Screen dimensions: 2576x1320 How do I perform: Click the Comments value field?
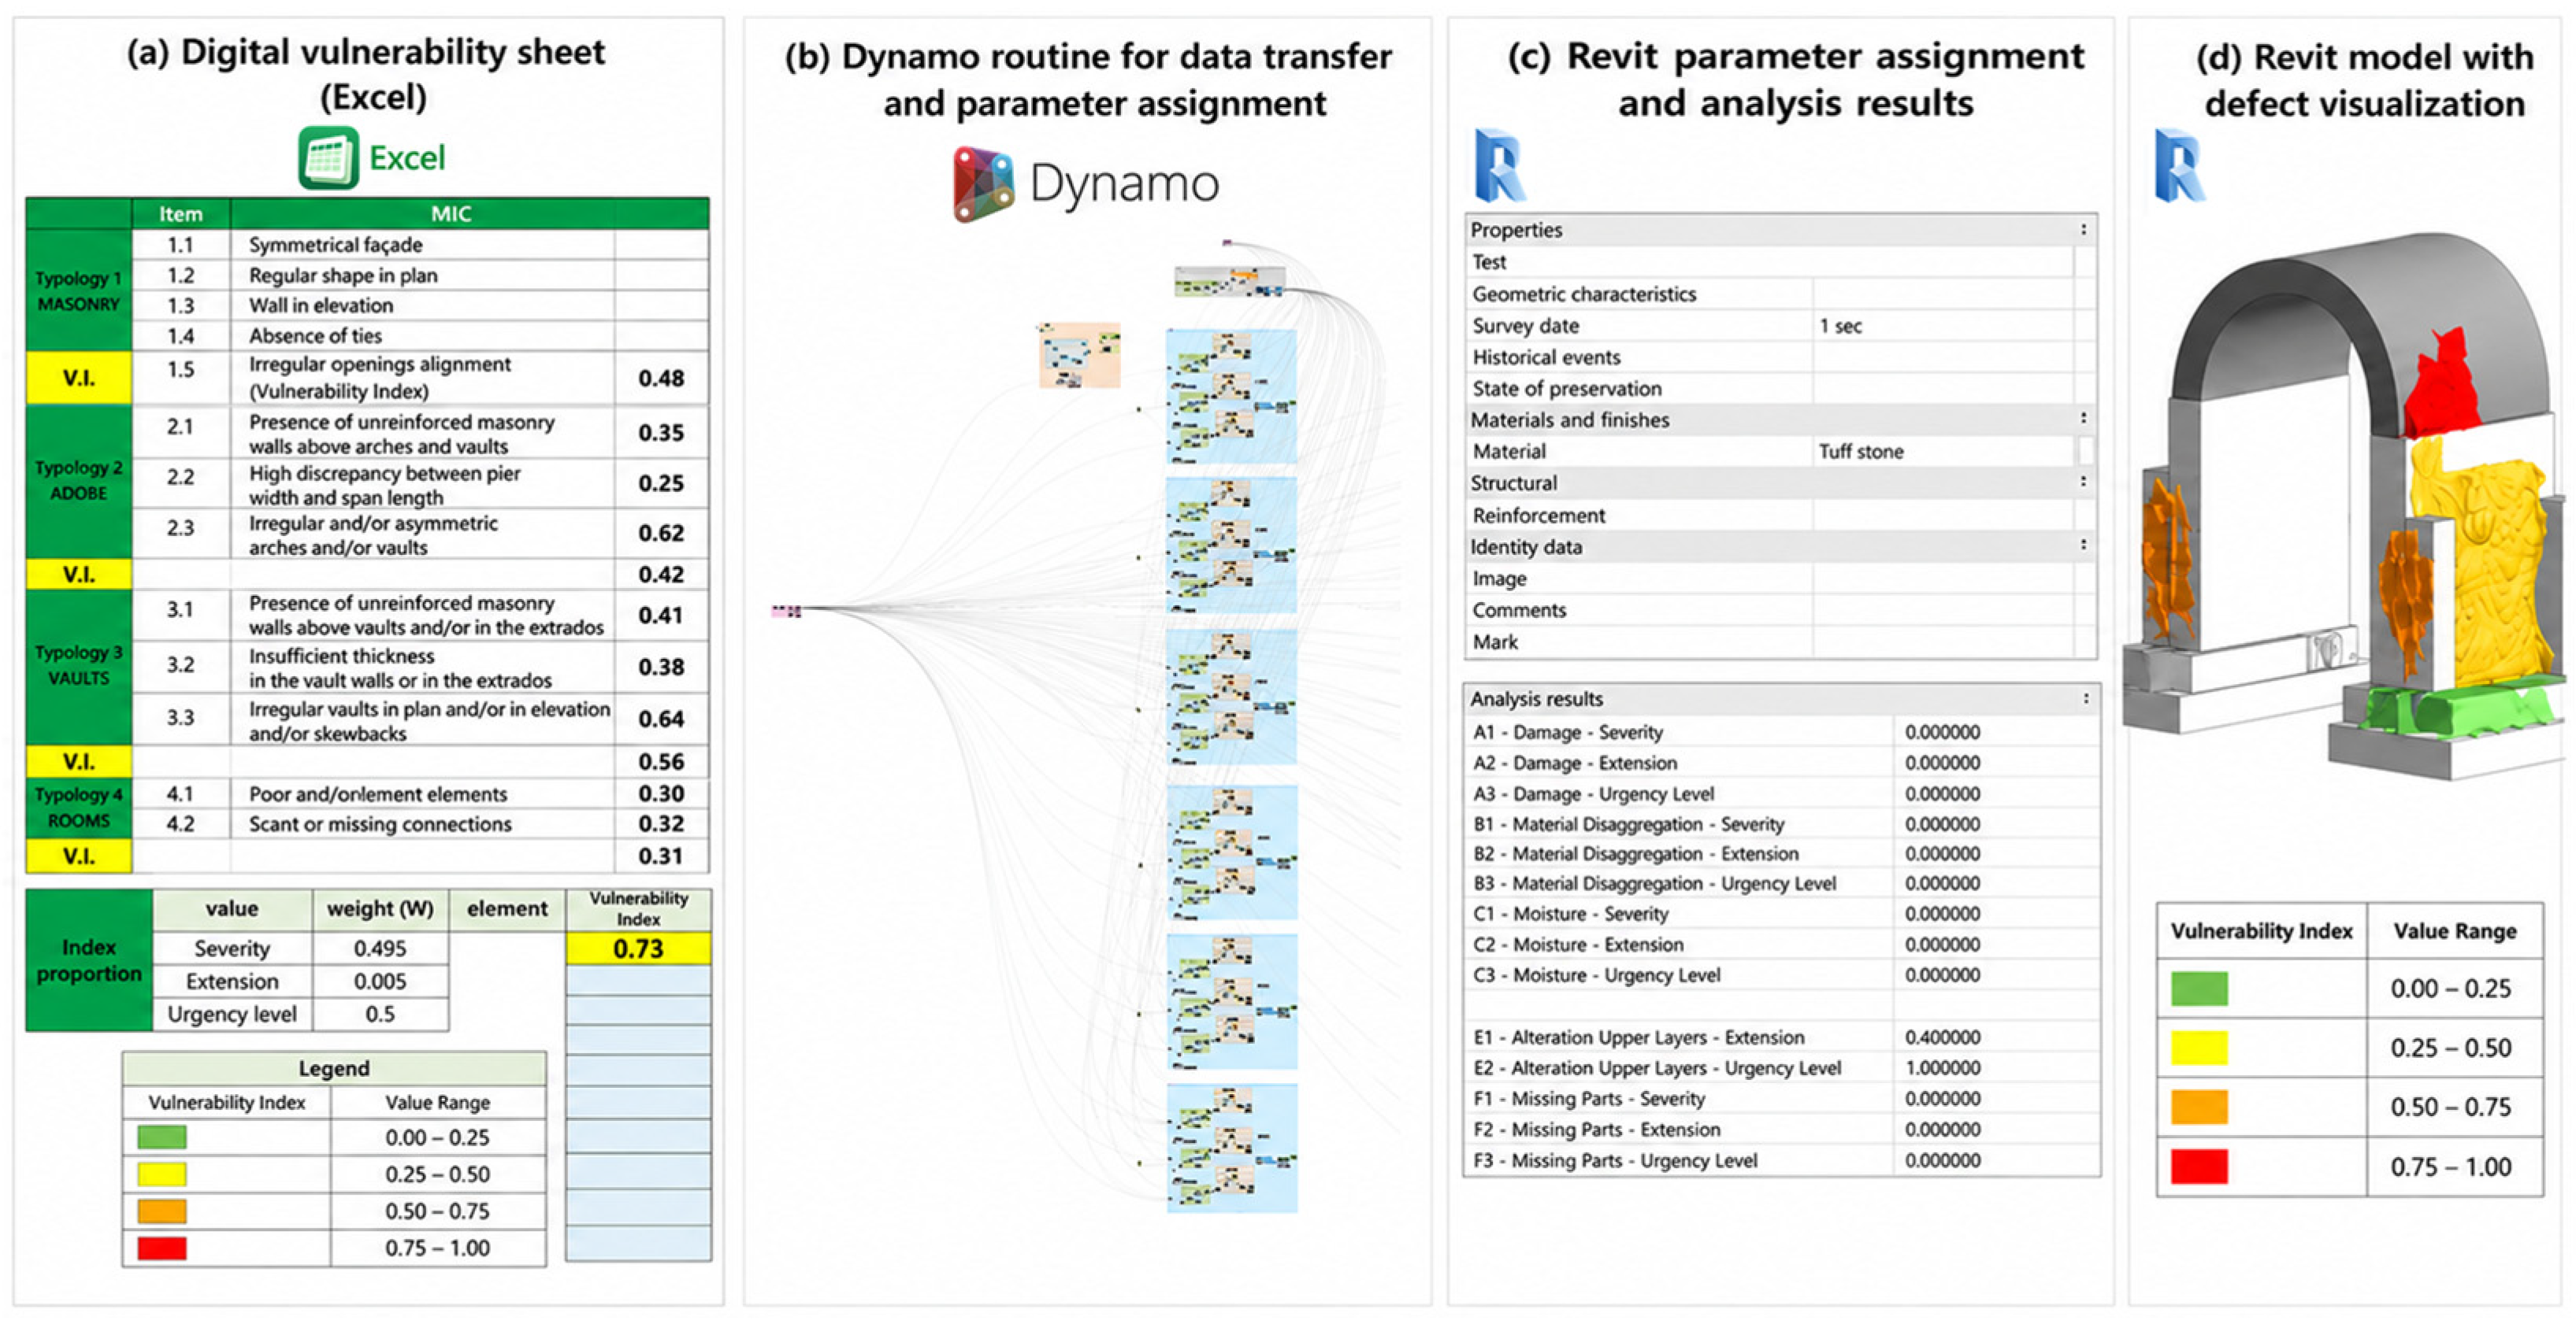click(x=1943, y=611)
